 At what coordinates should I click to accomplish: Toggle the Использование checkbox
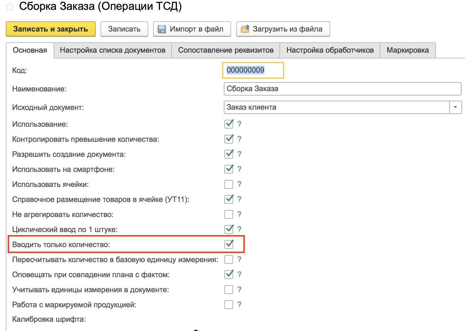(229, 124)
